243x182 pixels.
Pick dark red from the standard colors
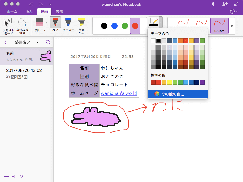click(x=153, y=82)
